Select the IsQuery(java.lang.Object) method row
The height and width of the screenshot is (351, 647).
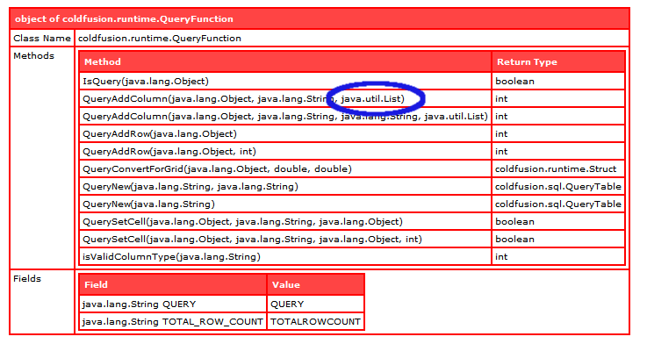pyautogui.click(x=285, y=82)
